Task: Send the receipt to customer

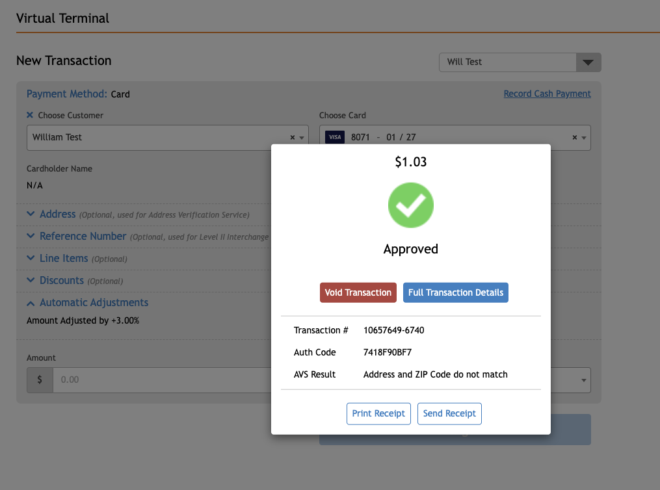Action: pyautogui.click(x=449, y=413)
